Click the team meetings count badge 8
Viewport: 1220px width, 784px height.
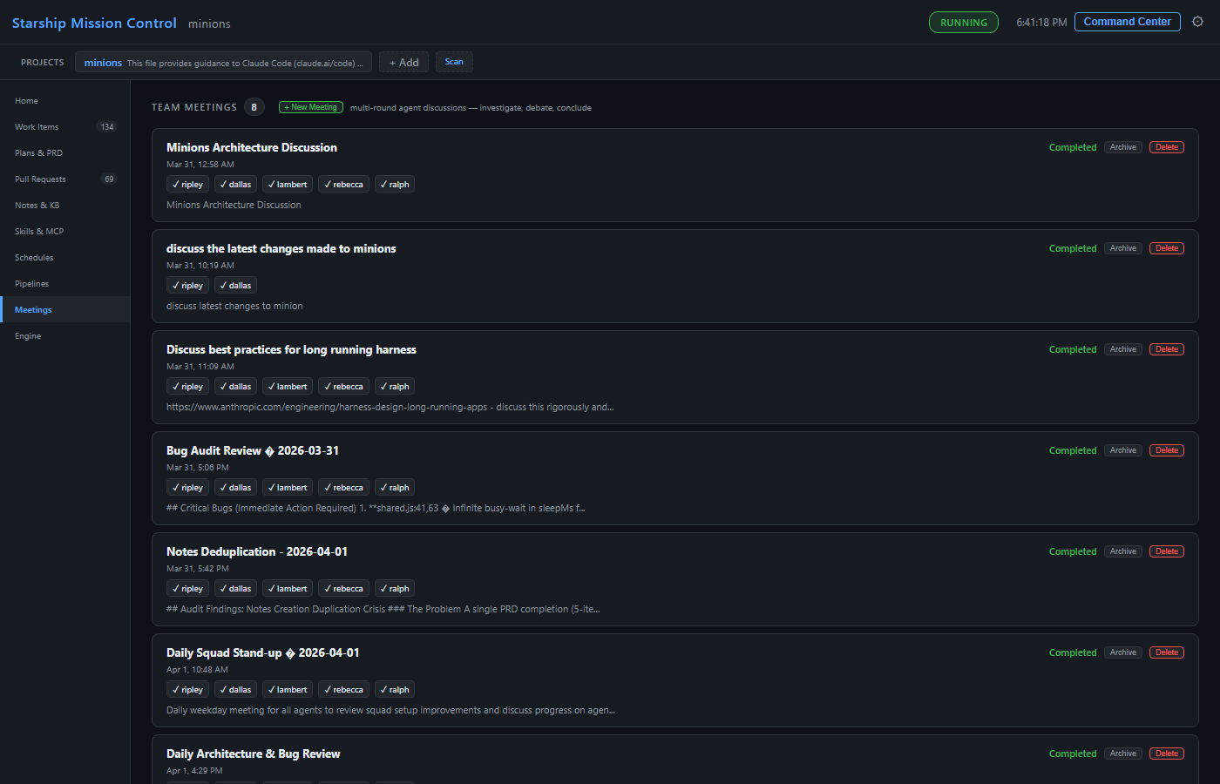point(254,107)
